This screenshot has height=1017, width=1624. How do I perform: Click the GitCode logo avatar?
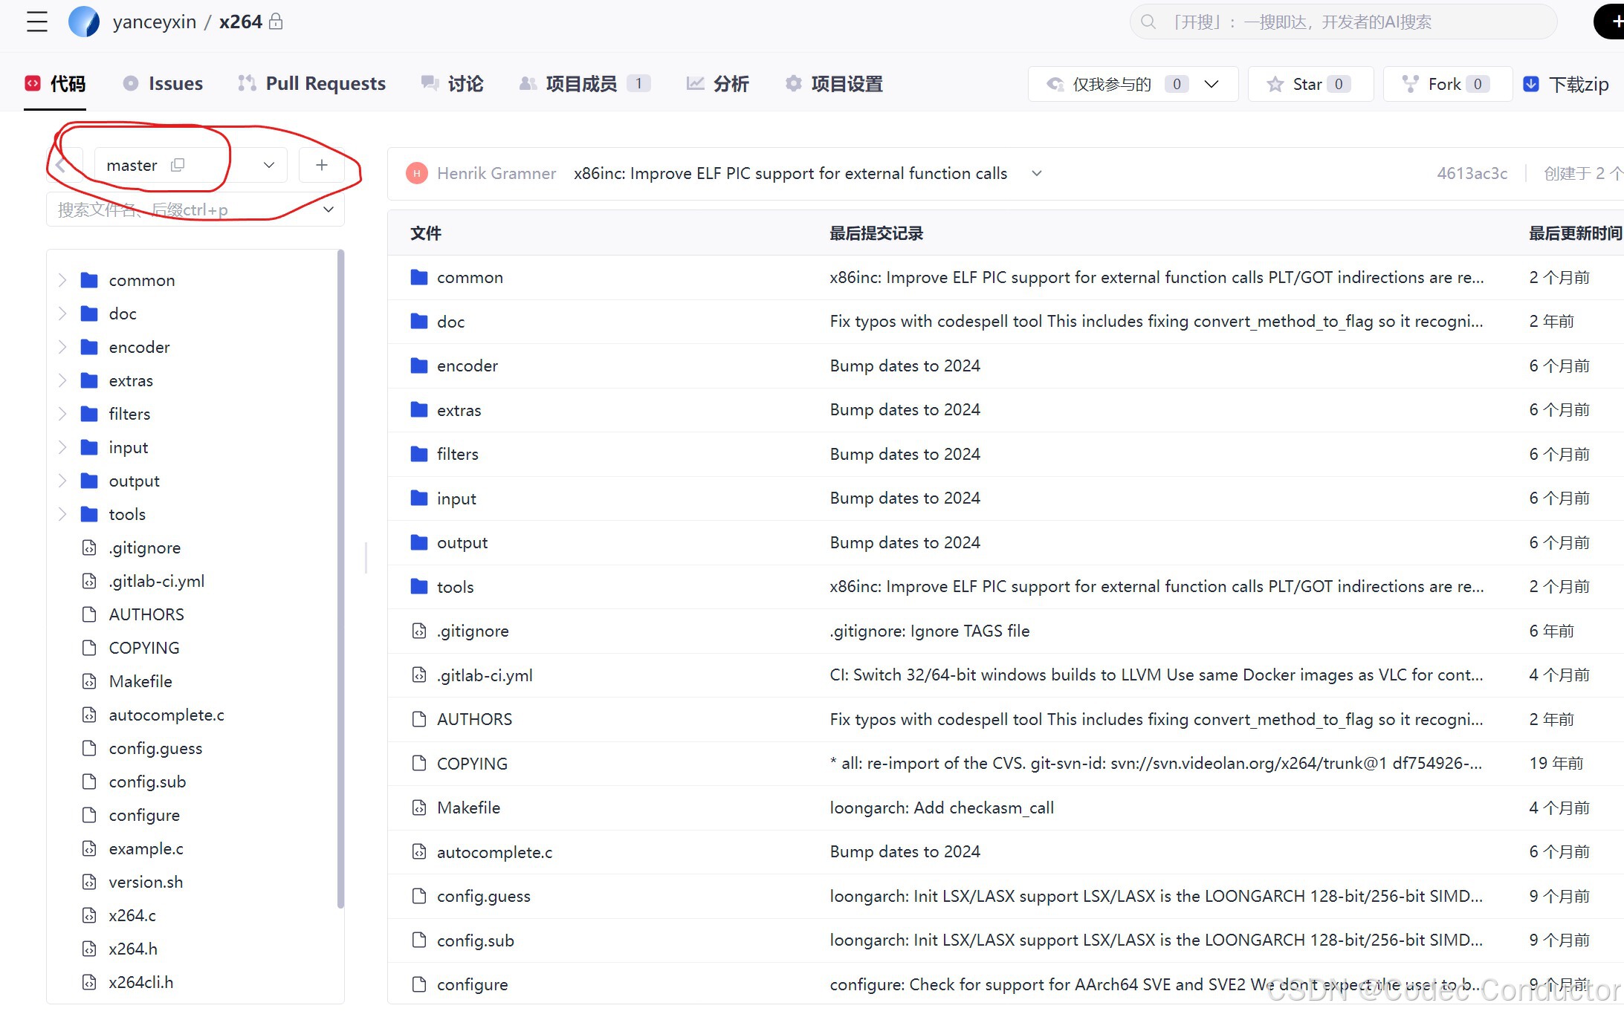84,22
